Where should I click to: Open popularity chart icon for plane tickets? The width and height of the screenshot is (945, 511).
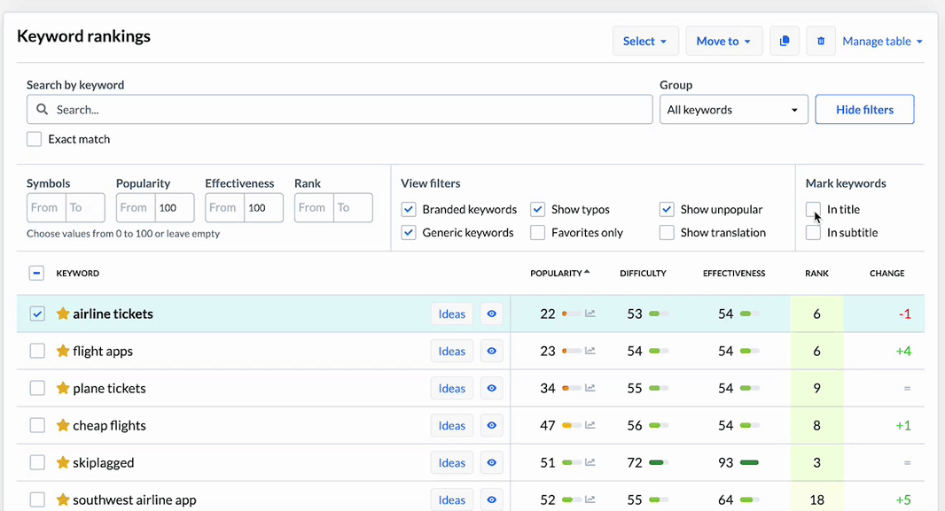click(590, 388)
